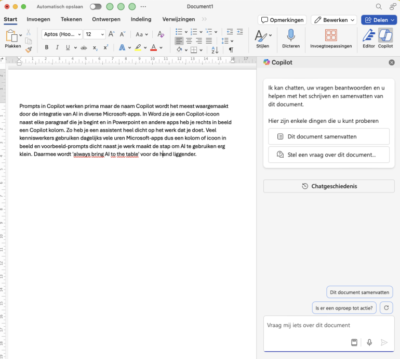Click the send arrow in Copilot input

tap(384, 342)
